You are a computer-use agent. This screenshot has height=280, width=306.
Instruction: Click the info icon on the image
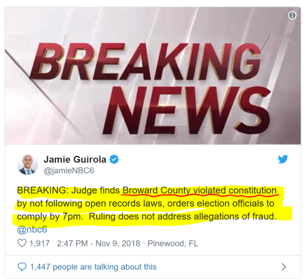pyautogui.click(x=292, y=15)
